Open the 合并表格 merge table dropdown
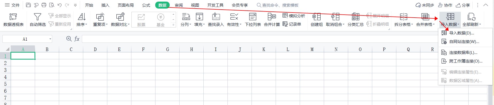Screen dimensions: 494x105 [x=425, y=20]
